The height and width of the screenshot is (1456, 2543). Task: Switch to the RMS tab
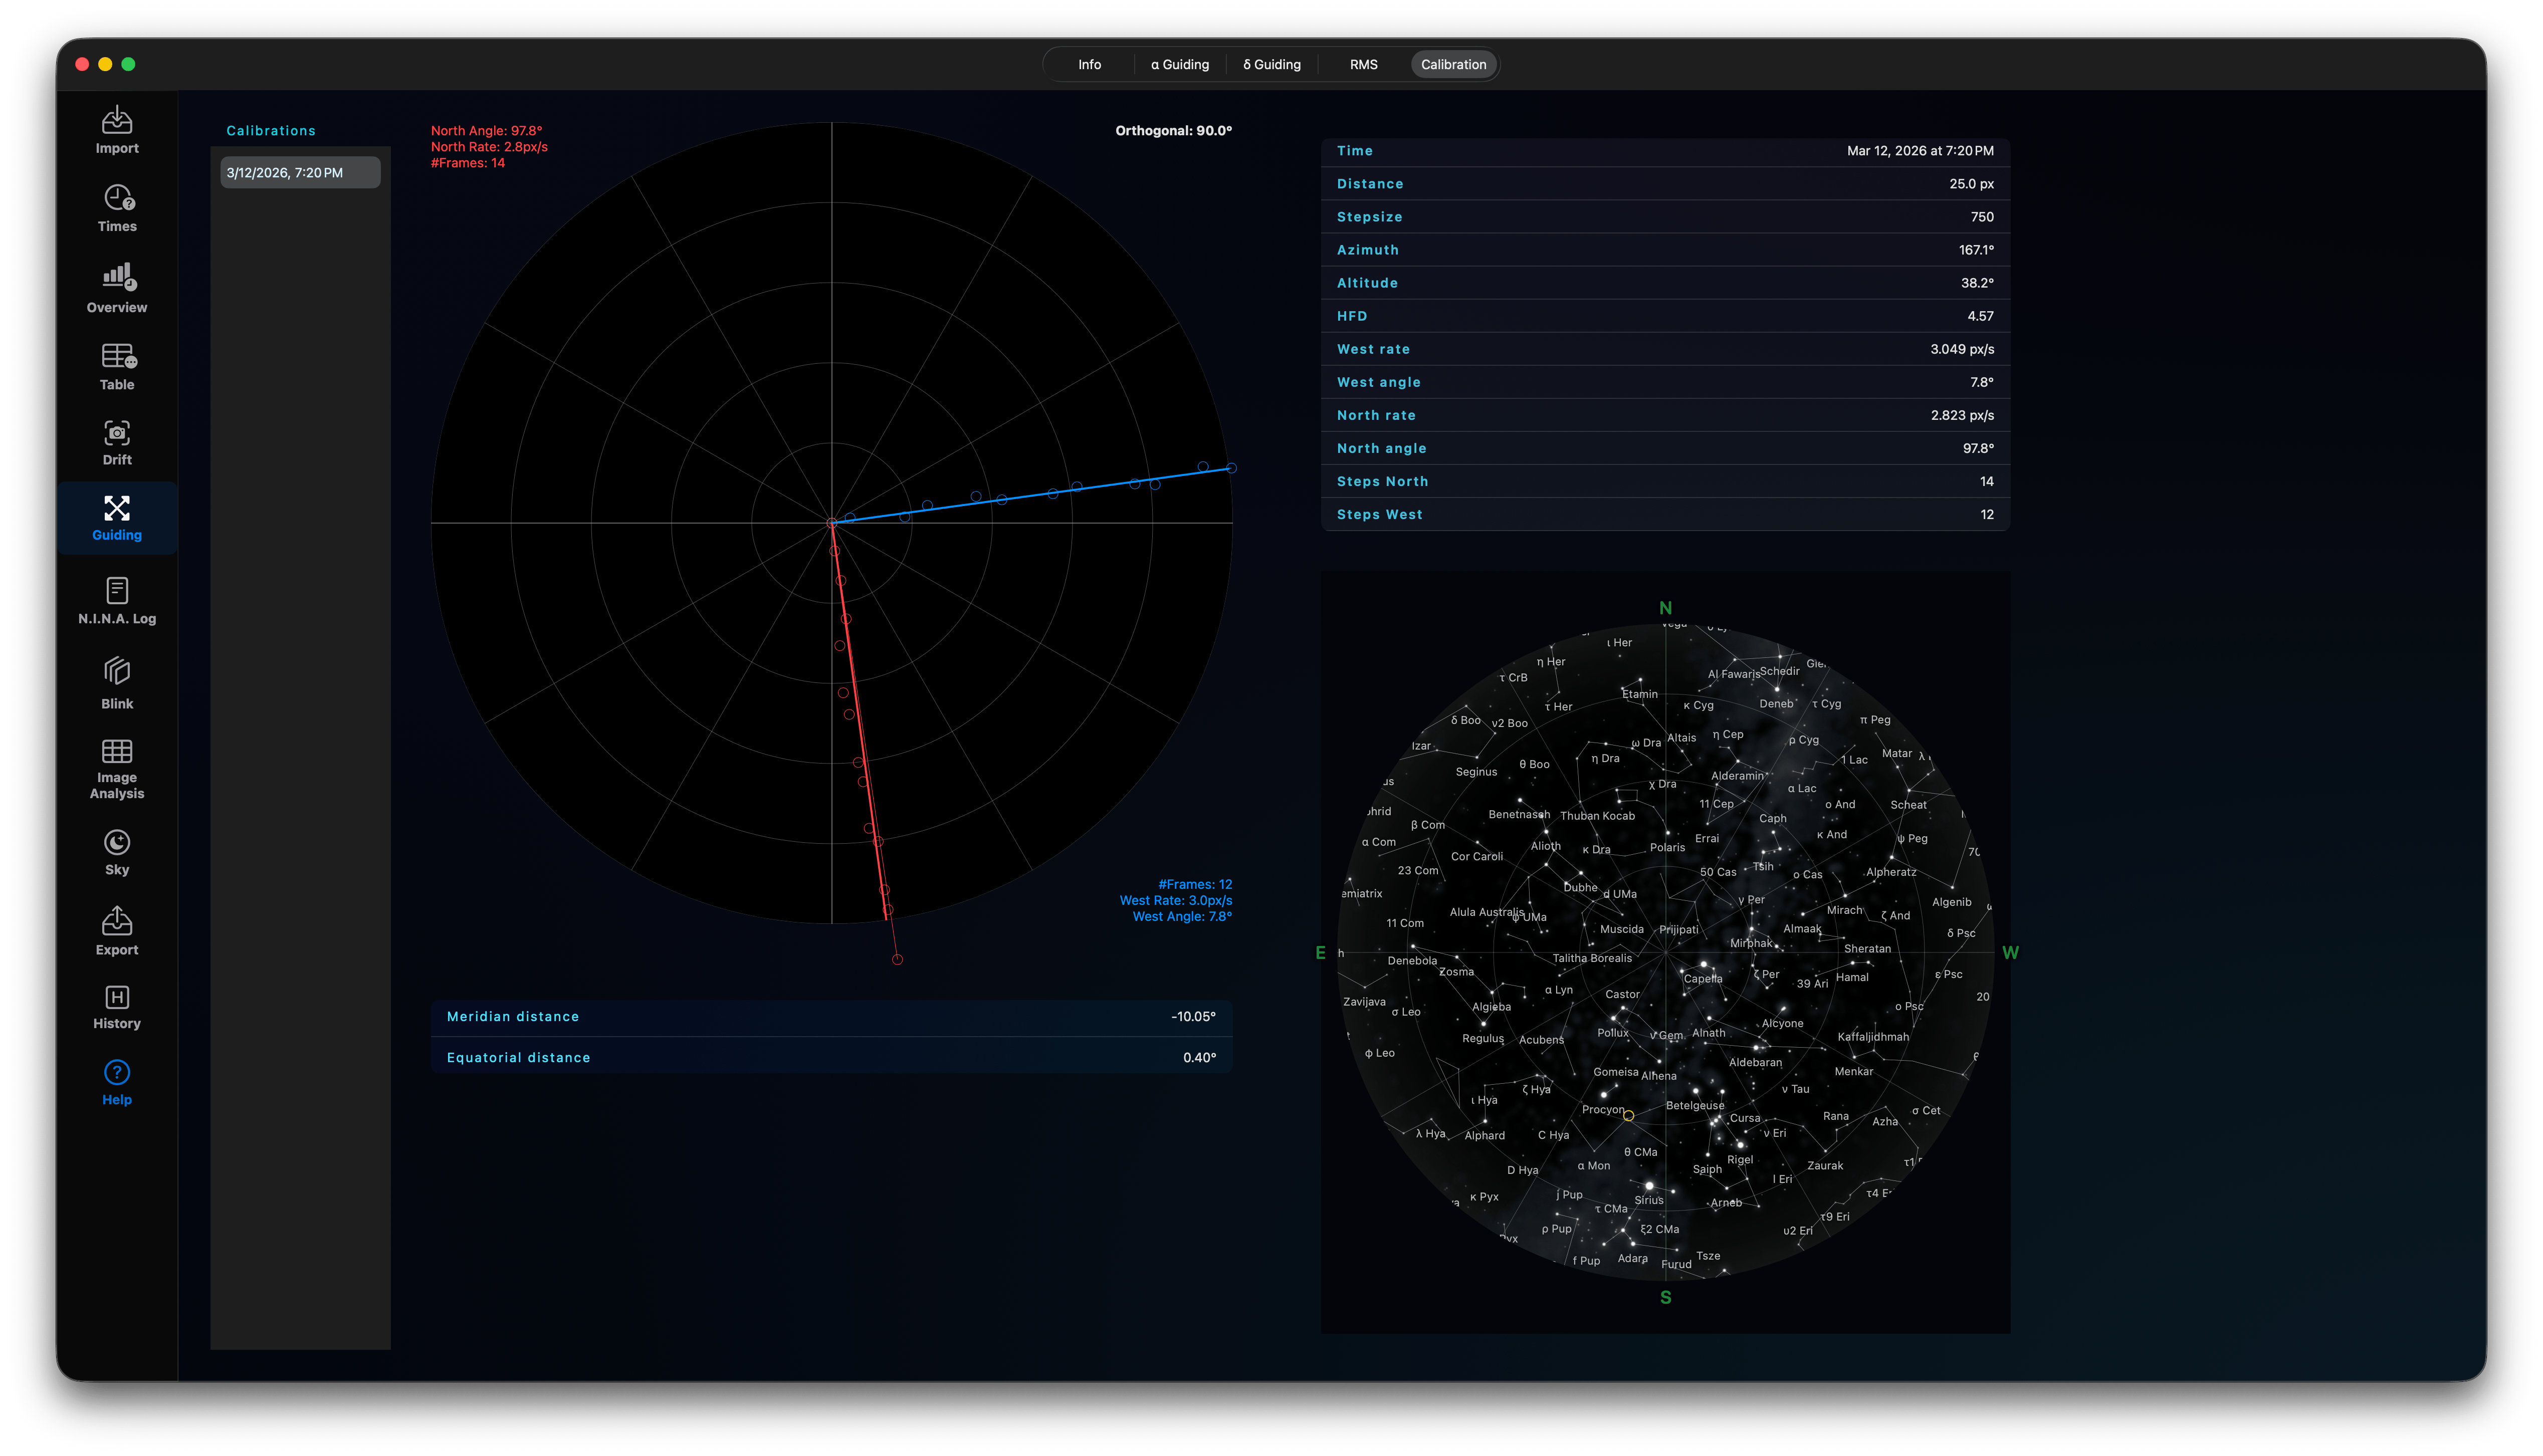pos(1363,64)
